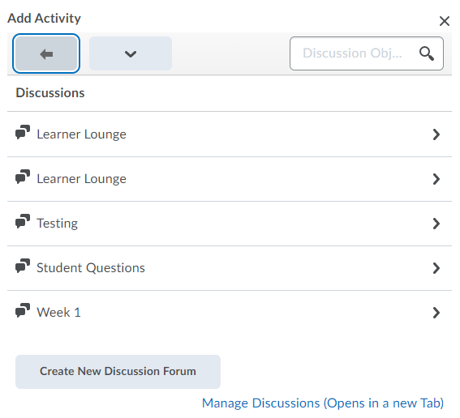Open the chevron dropdown menu button
The image size is (460, 418).
point(131,53)
